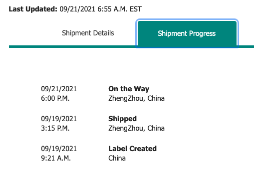Click the 09/21/2021 date in Last Updated

[x=77, y=9]
